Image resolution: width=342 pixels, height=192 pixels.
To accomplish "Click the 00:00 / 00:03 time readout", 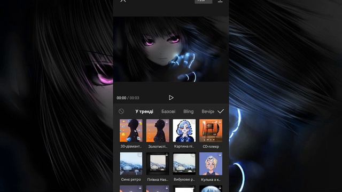I will coord(128,98).
